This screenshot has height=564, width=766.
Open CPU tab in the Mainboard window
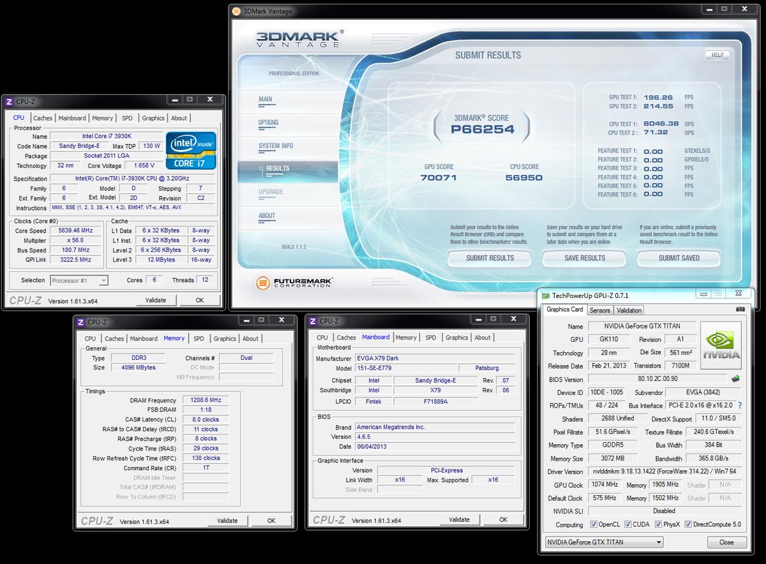tap(322, 338)
